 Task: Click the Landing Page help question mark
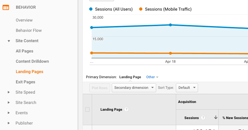point(127,109)
